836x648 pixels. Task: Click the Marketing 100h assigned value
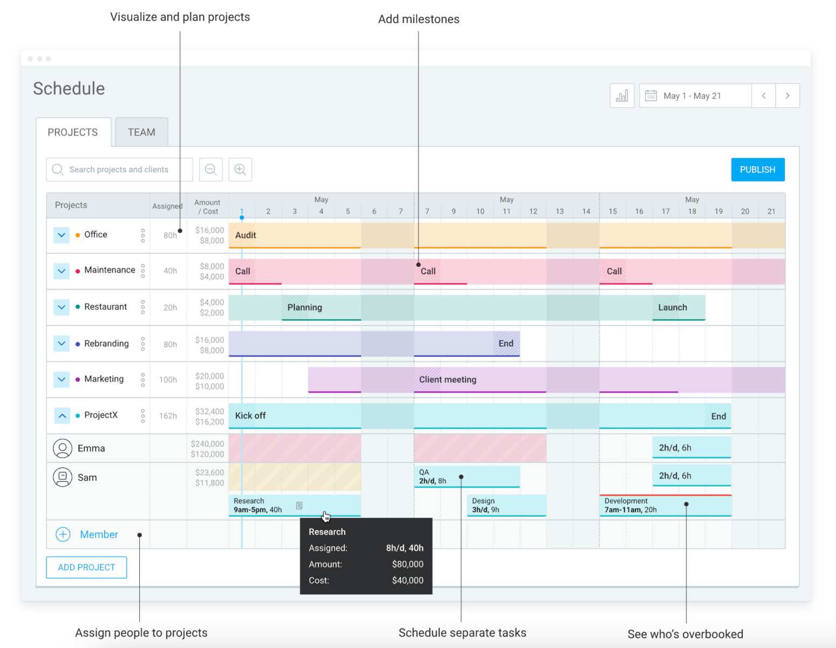tap(168, 380)
